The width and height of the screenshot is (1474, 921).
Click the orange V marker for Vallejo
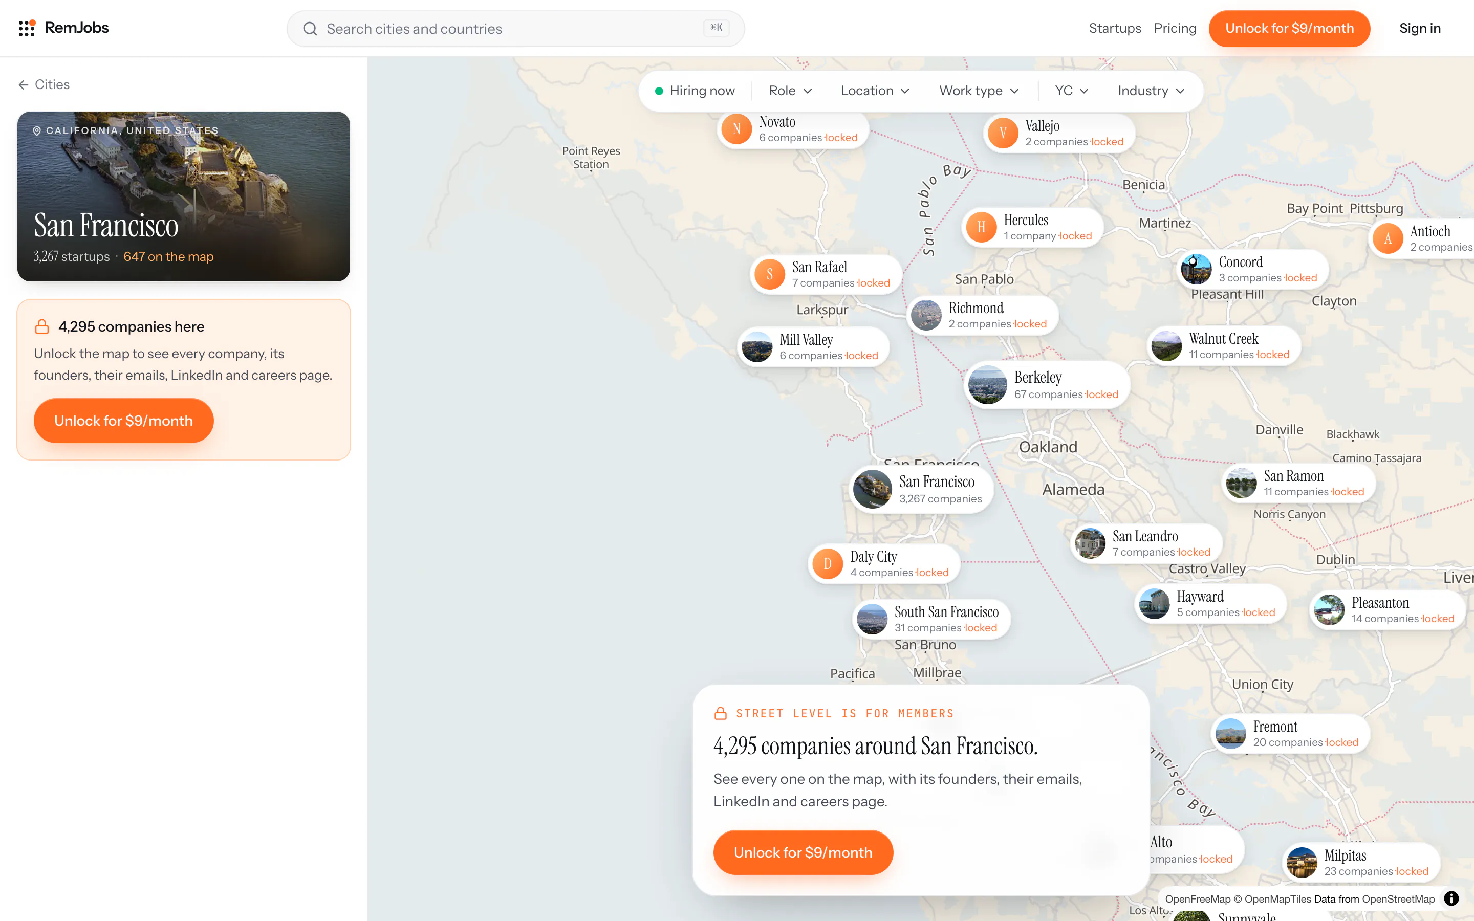point(1003,133)
